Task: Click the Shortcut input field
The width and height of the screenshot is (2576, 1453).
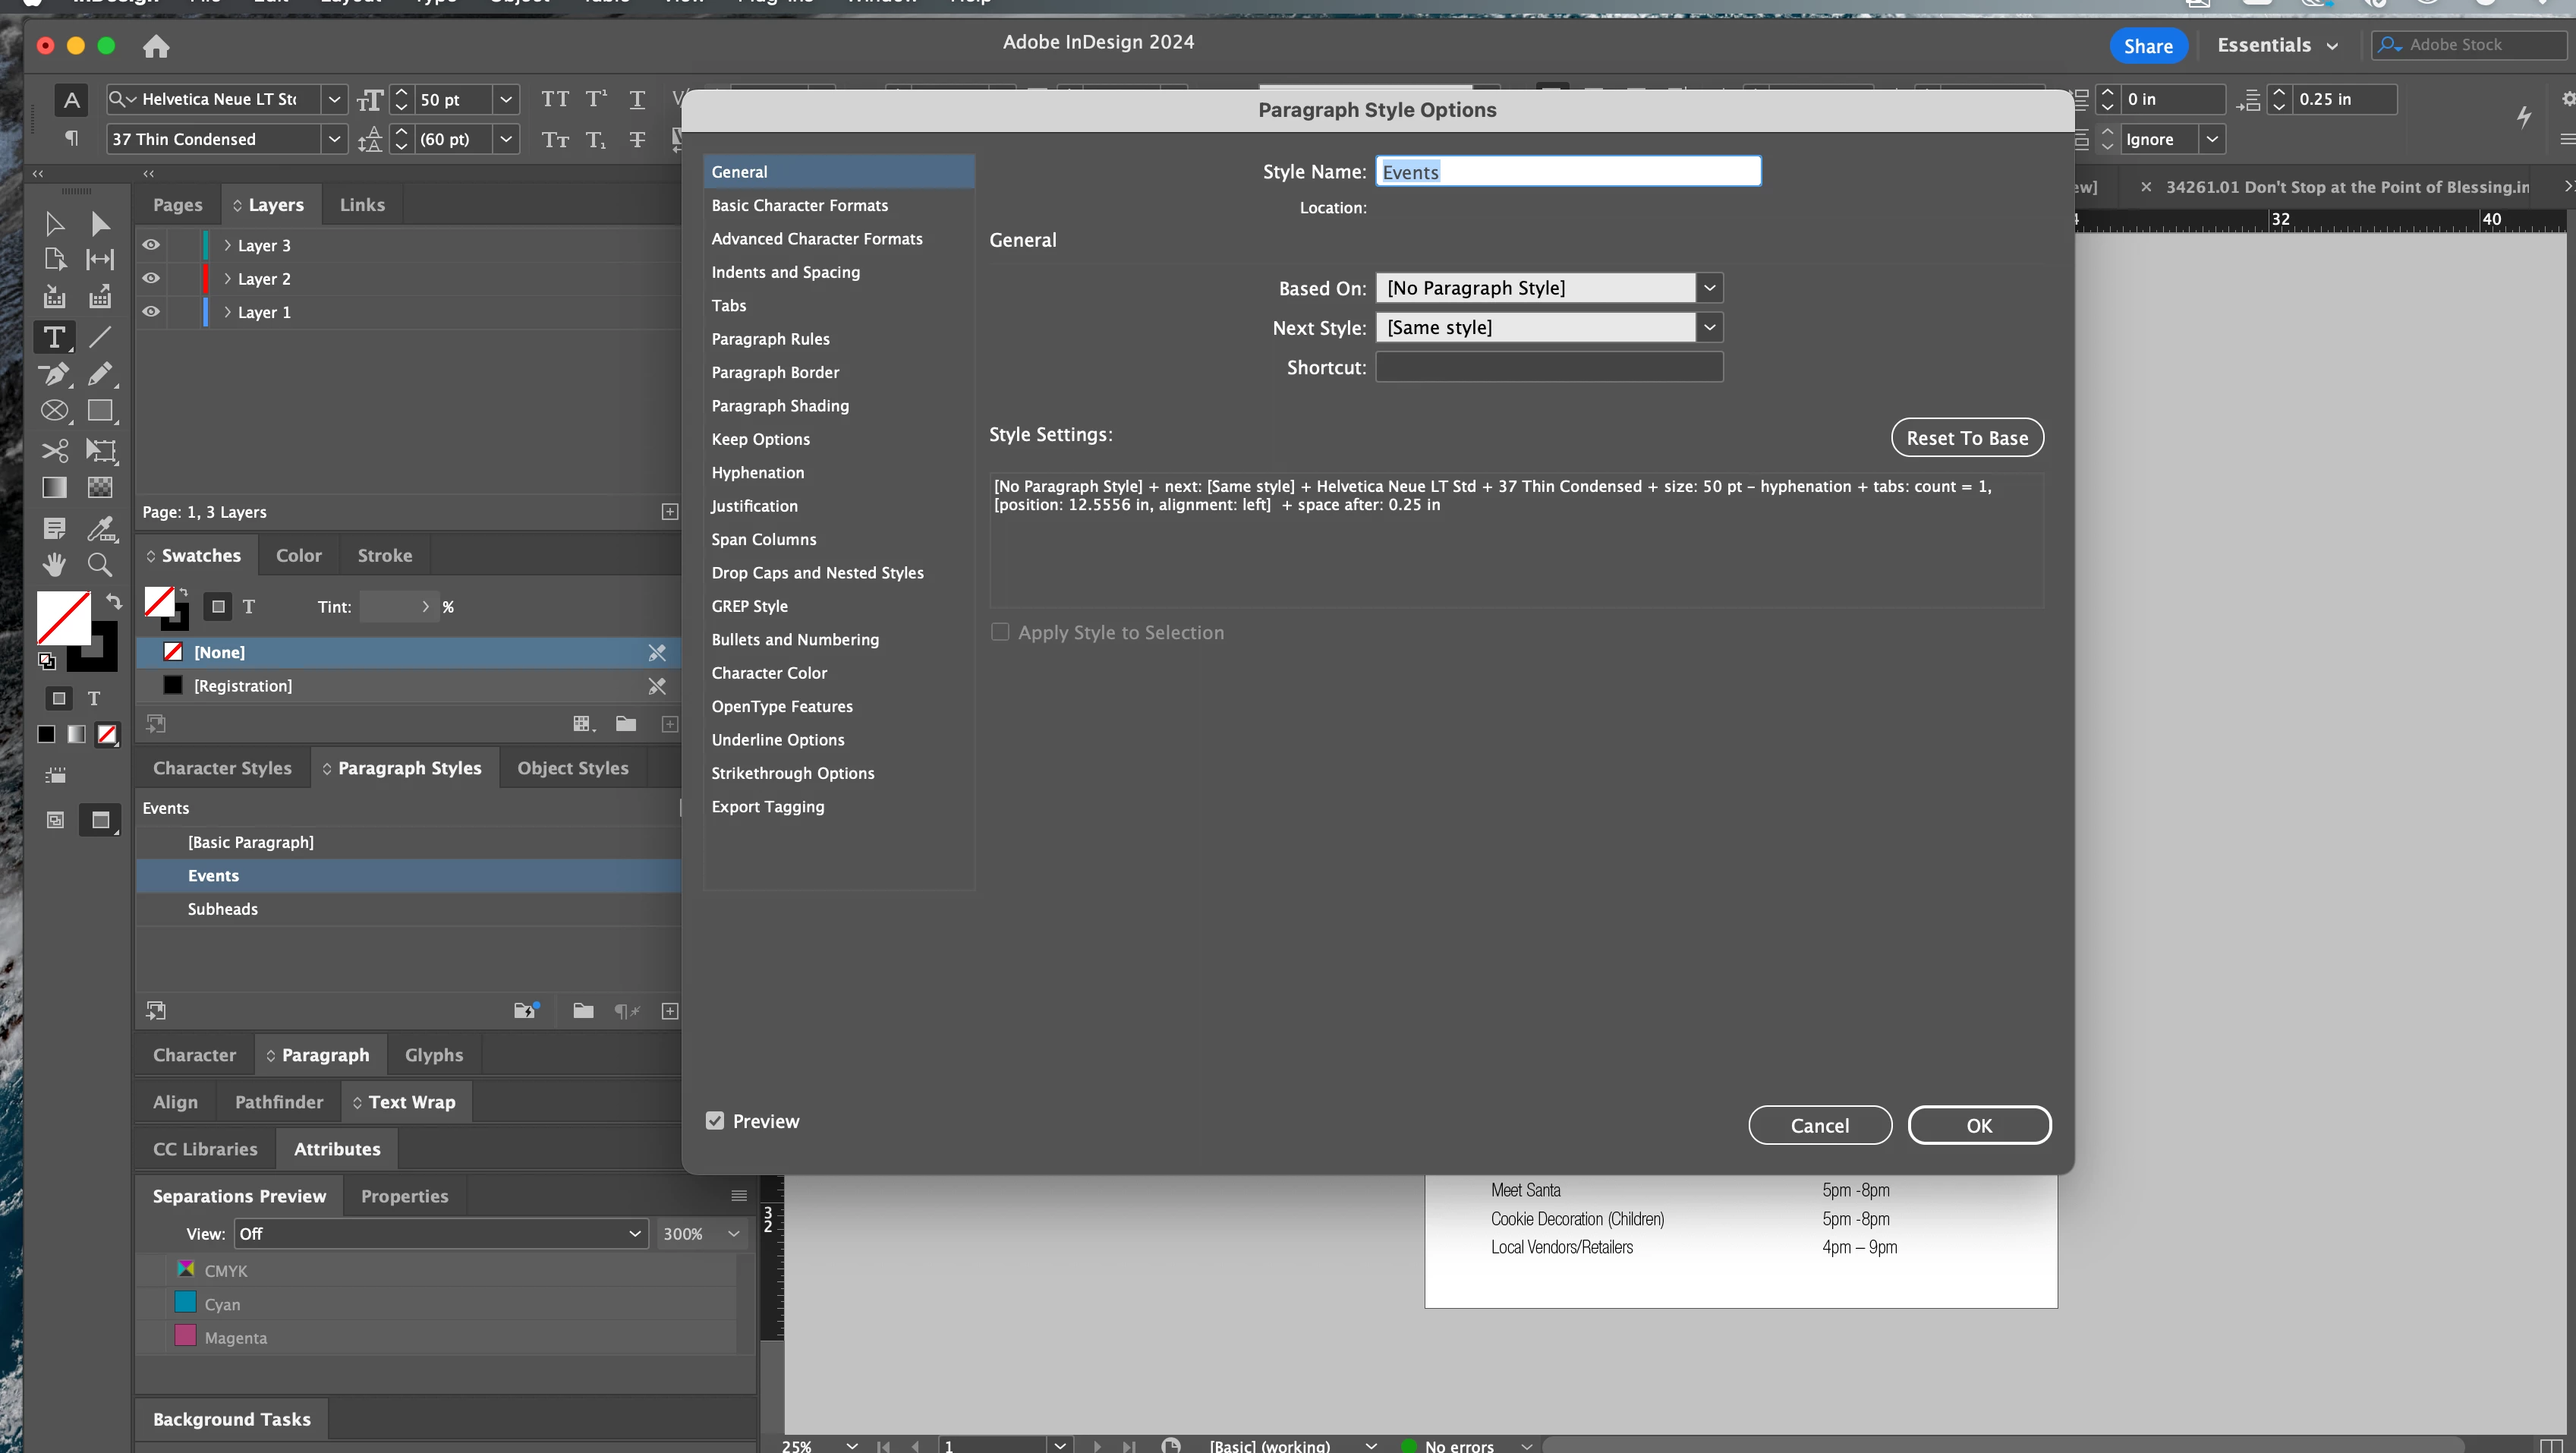Action: pos(1548,367)
